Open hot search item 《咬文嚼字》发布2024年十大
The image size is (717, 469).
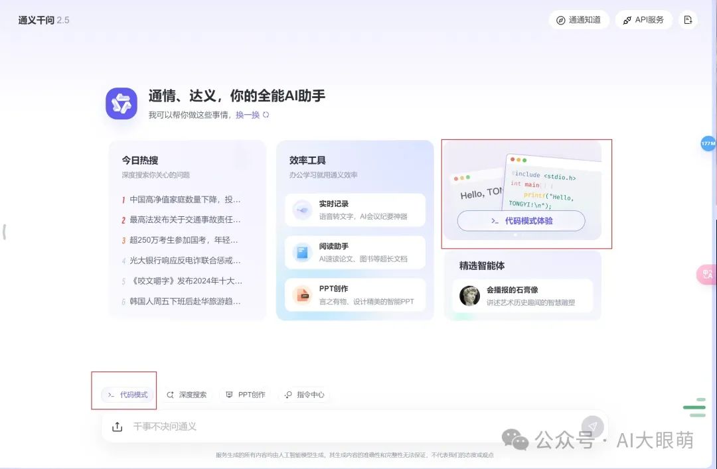(182, 281)
